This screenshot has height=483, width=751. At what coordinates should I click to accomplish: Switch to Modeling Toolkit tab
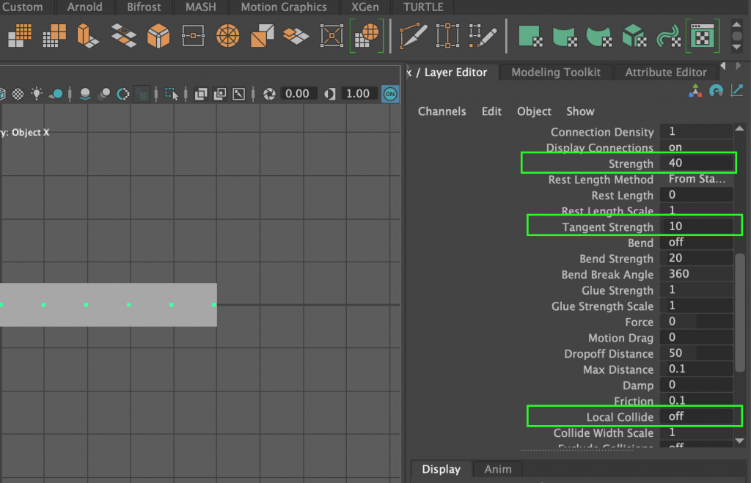click(x=556, y=73)
